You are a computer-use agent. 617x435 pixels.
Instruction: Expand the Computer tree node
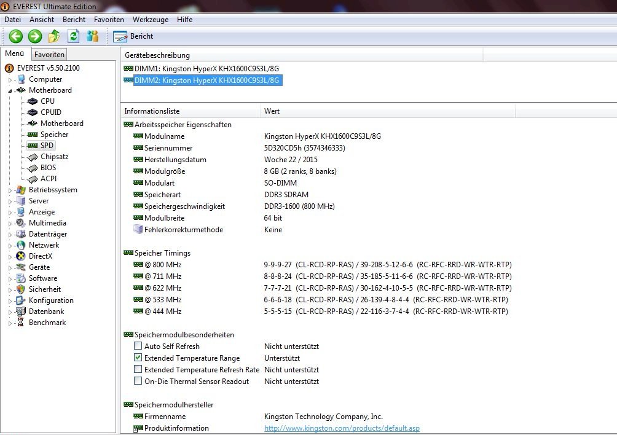(x=10, y=80)
